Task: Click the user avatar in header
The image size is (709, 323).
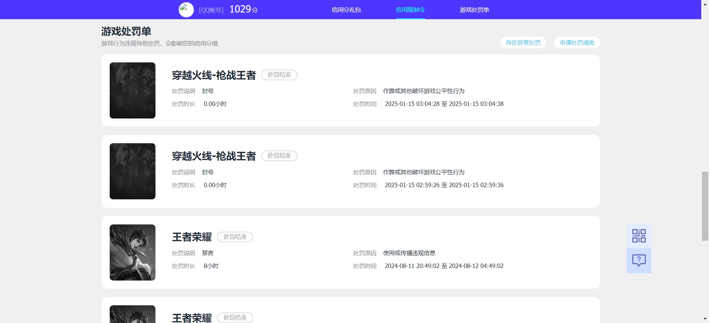Action: click(186, 10)
